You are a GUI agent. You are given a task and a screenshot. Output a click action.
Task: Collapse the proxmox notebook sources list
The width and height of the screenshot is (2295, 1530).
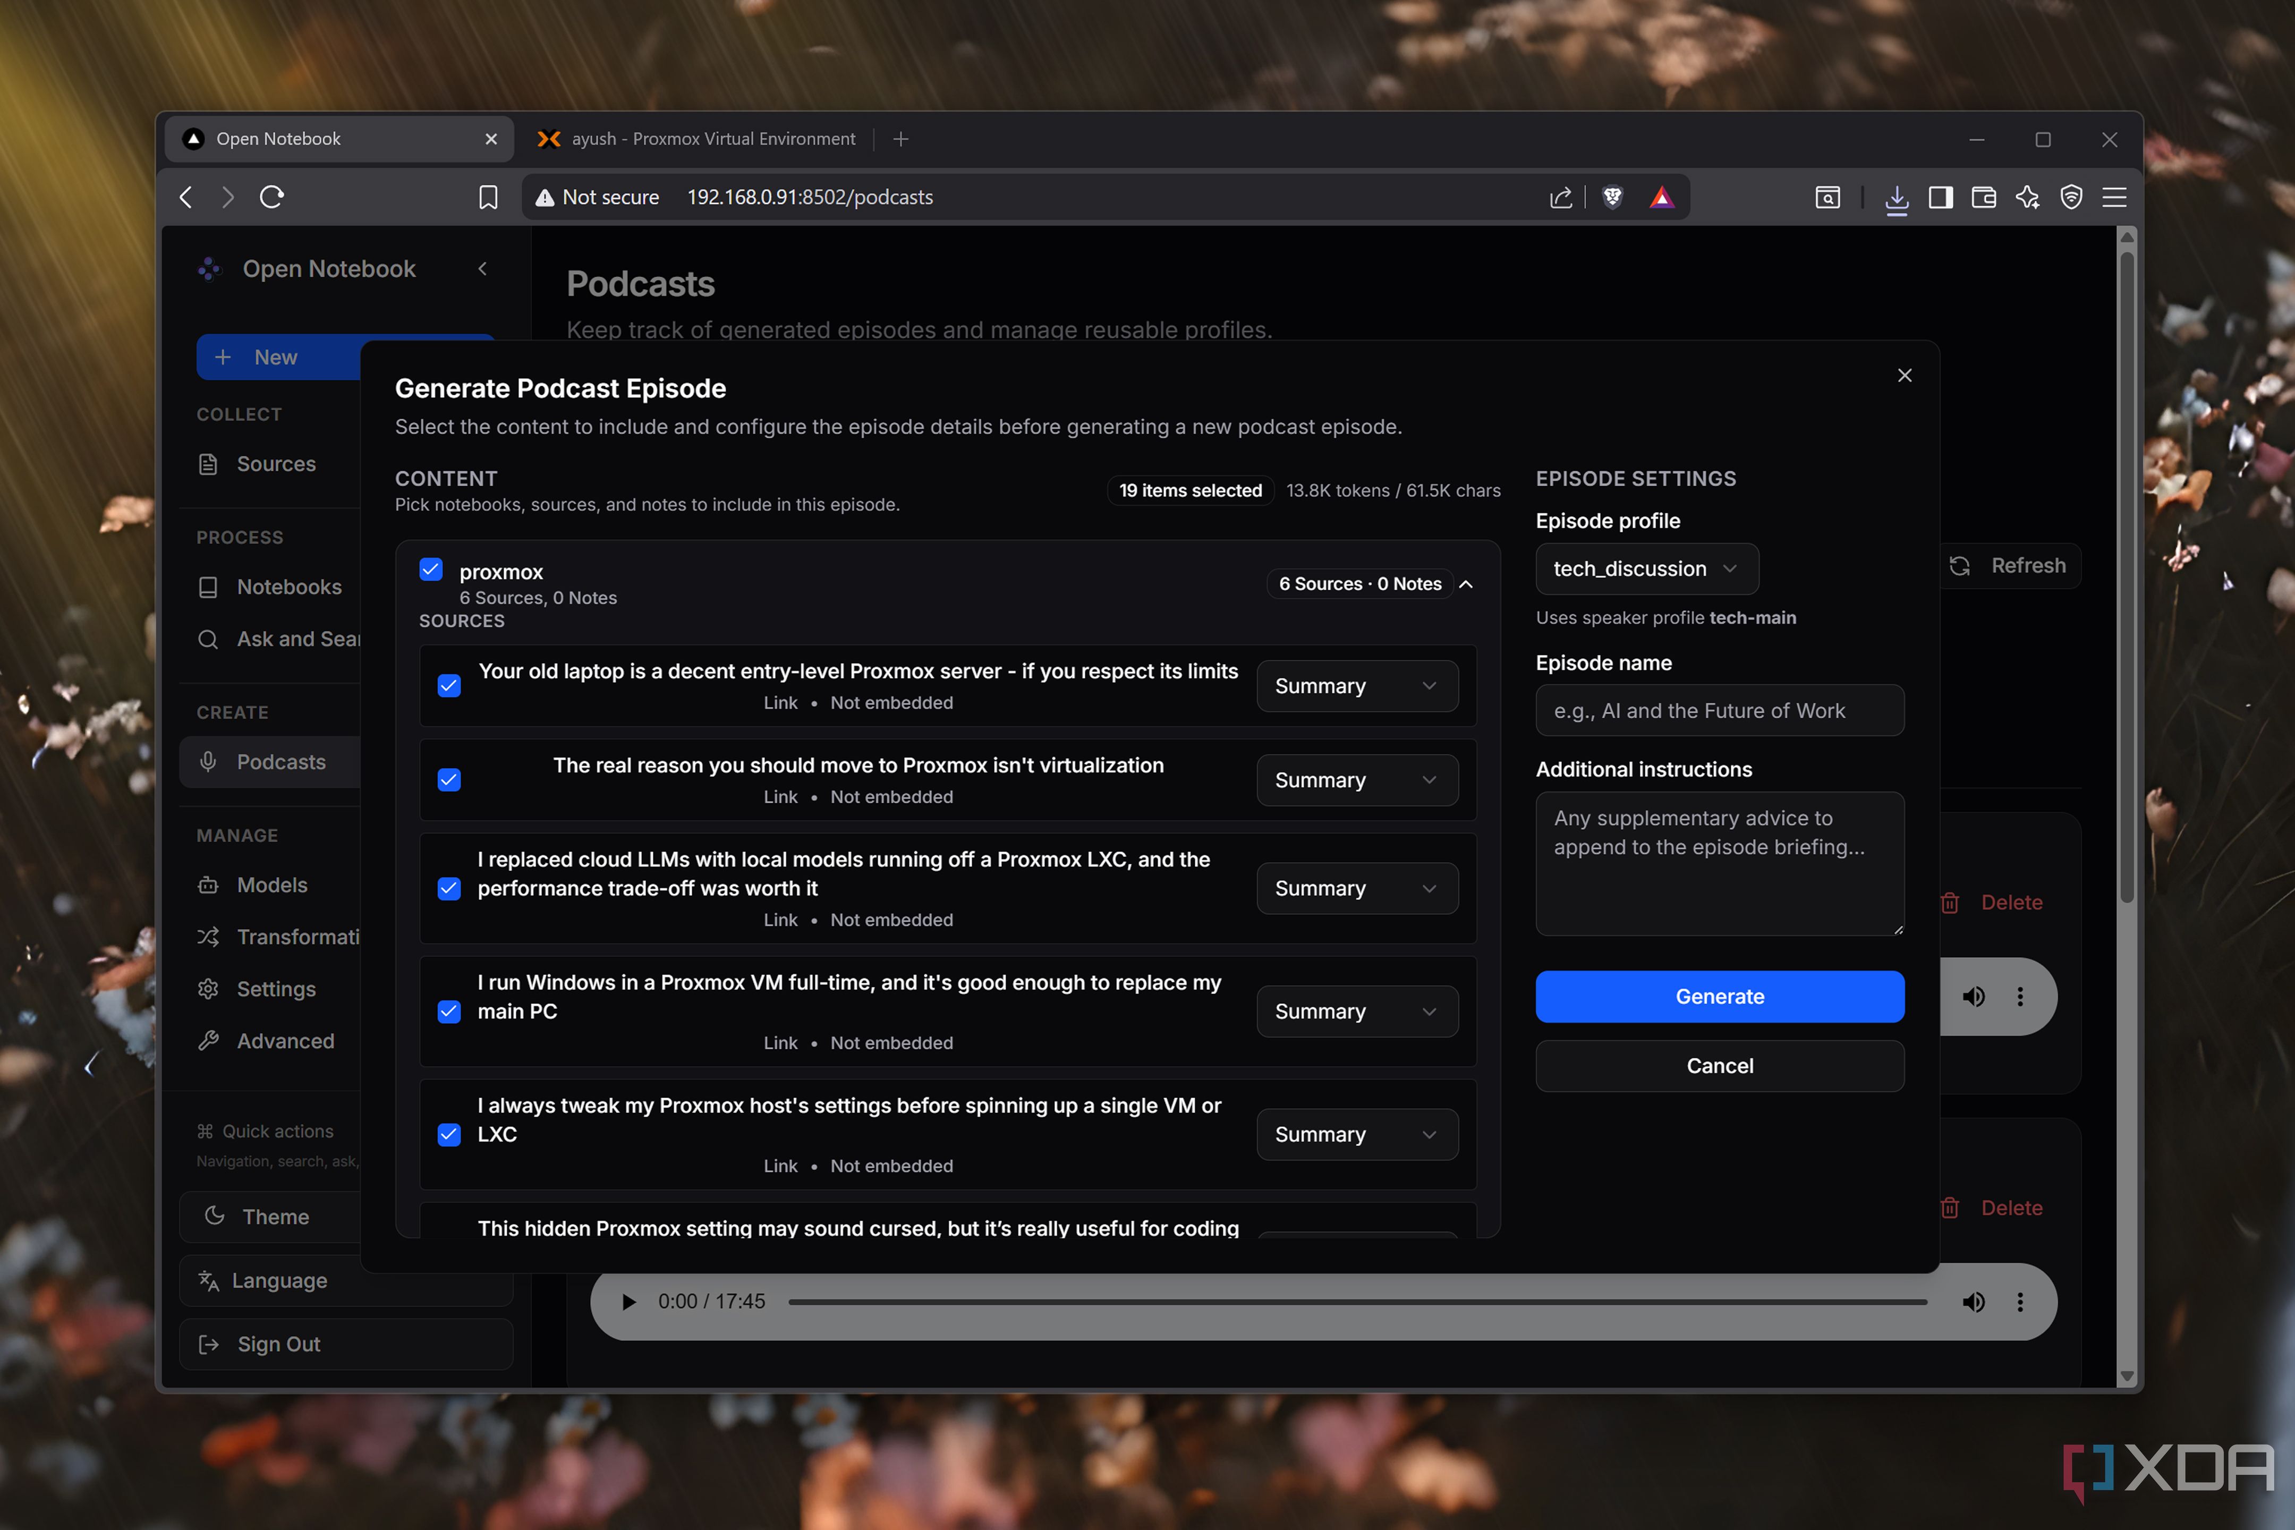1466,583
